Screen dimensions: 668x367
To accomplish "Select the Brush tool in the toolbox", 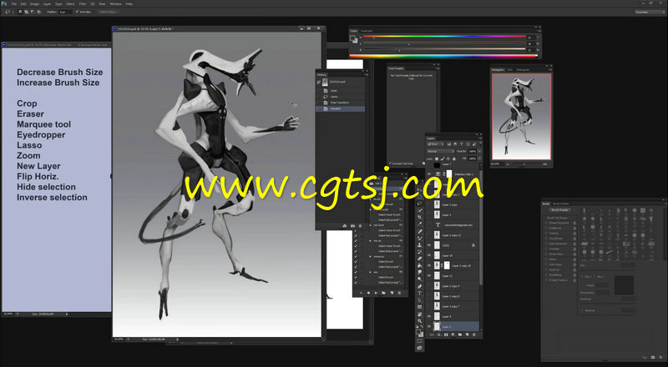I will click(x=420, y=239).
